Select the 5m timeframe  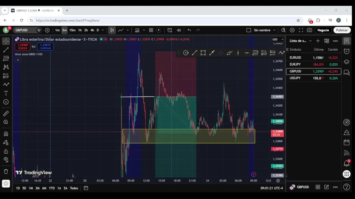(x=64, y=30)
